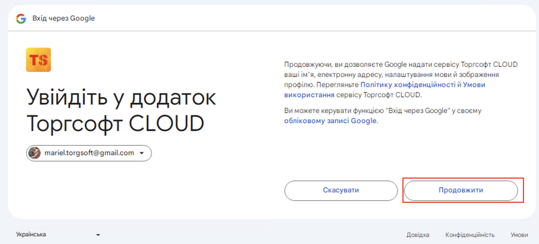Image resolution: width=539 pixels, height=244 pixels.
Task: Open the обліковому записі Google link
Action: coord(330,121)
